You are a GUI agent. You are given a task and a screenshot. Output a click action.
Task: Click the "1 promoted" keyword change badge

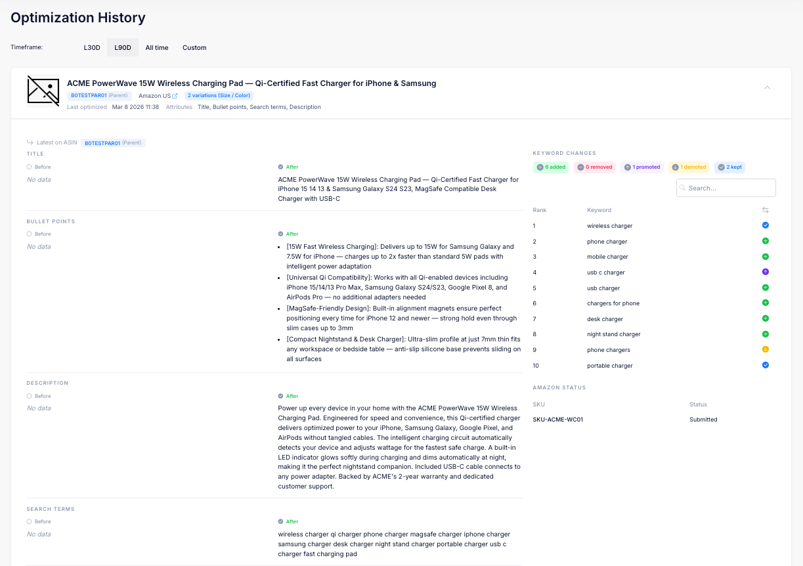pyautogui.click(x=641, y=167)
